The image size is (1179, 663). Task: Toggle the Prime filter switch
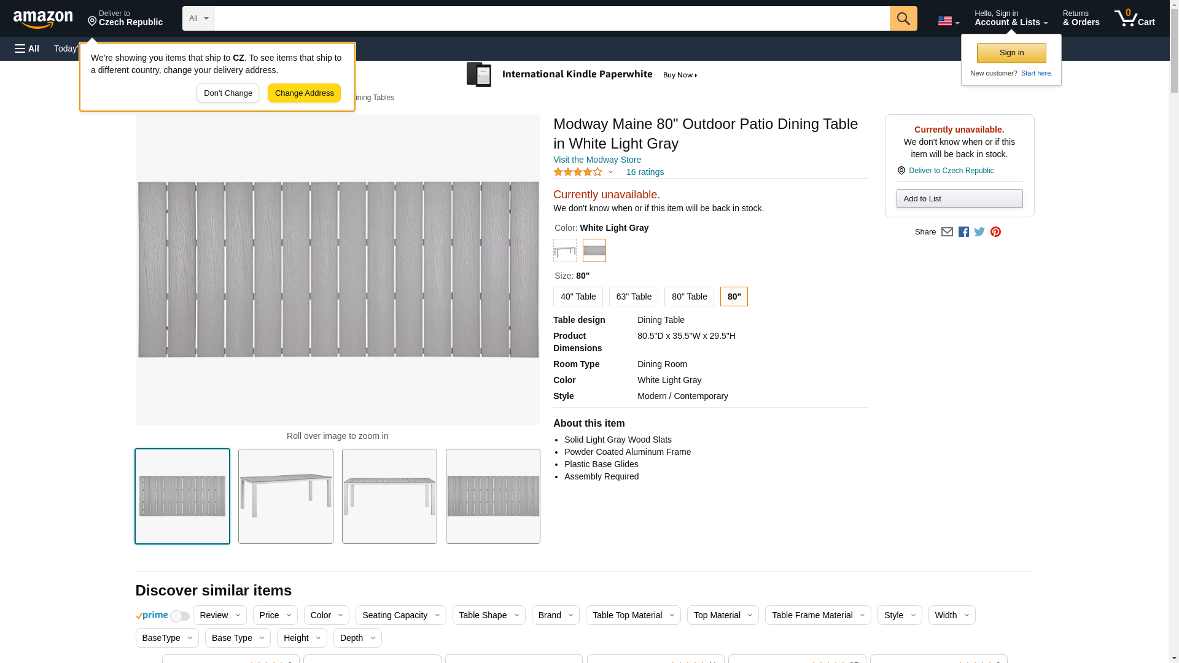point(179,616)
